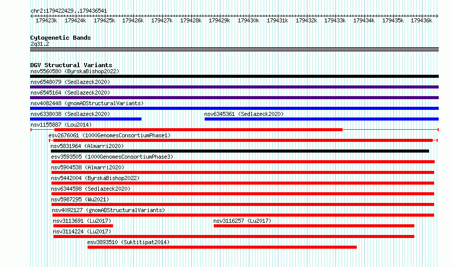
Task: Click the 179426k ruler tick label
Action: pyautogui.click(x=133, y=20)
